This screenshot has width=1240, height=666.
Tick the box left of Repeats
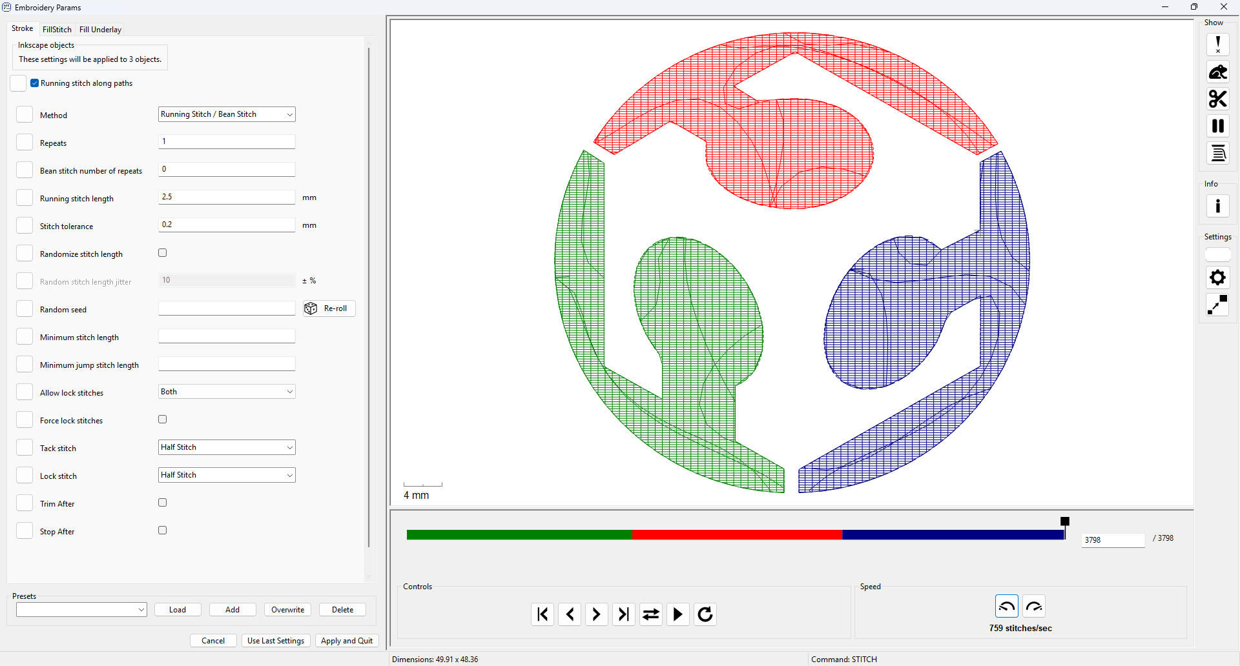pyautogui.click(x=25, y=142)
